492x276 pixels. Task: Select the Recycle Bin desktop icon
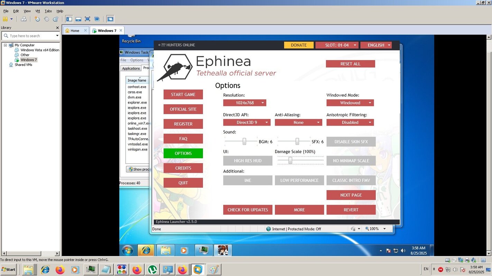tap(131, 39)
